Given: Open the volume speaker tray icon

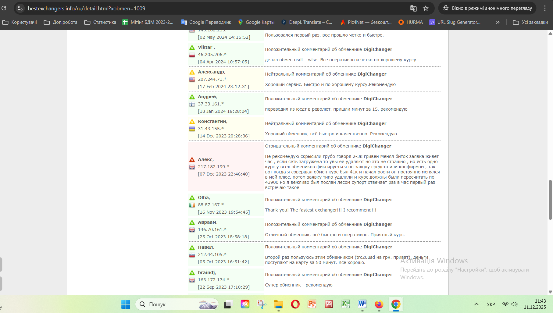Looking at the screenshot, I should coord(514,304).
